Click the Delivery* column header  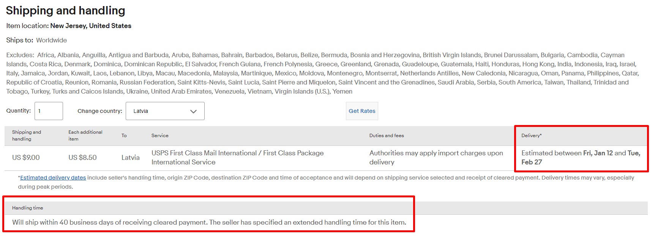(532, 136)
